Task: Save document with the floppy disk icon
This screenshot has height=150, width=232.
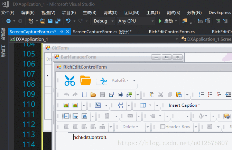Action: [102, 95]
